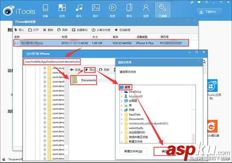The height and width of the screenshot is (163, 232).
Task: Expand the AppData folder node
Action: click(122, 115)
